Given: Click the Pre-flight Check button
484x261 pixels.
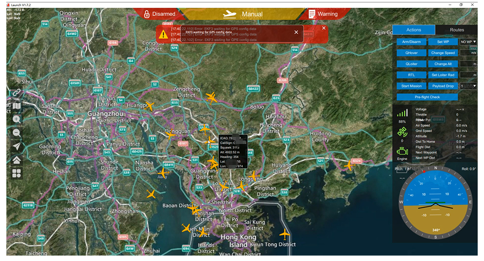Looking at the screenshot, I should click(x=427, y=97).
